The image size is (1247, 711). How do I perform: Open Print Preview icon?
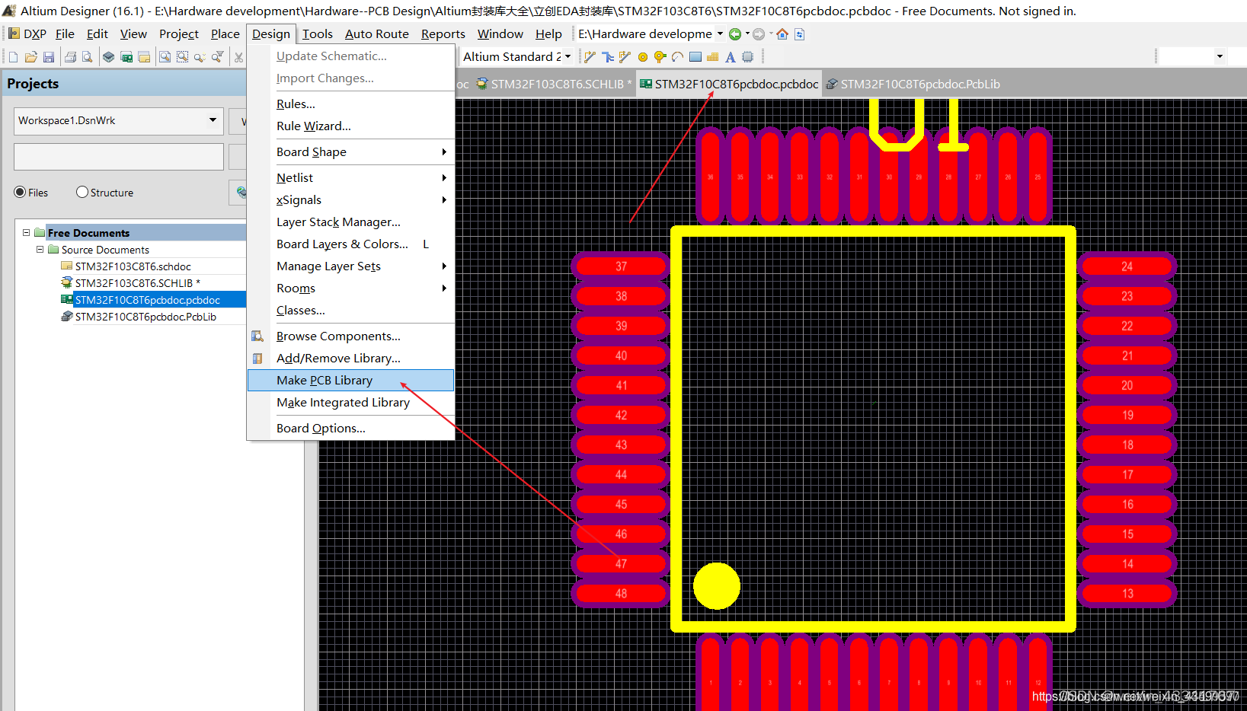coord(88,57)
